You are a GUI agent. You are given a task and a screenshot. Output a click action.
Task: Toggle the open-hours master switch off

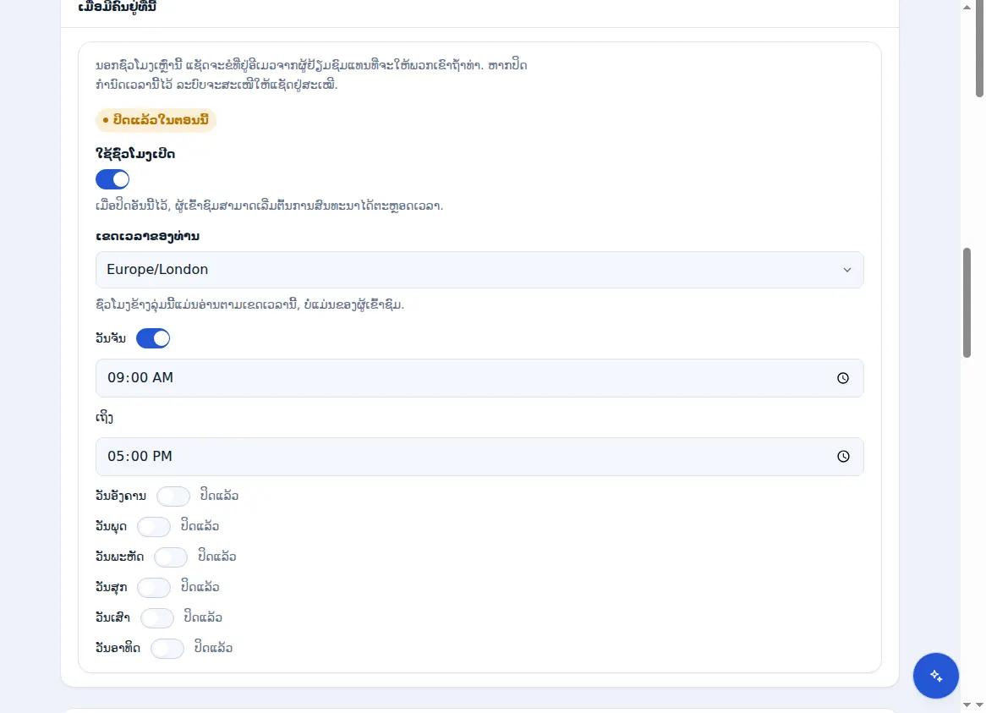pyautogui.click(x=112, y=180)
